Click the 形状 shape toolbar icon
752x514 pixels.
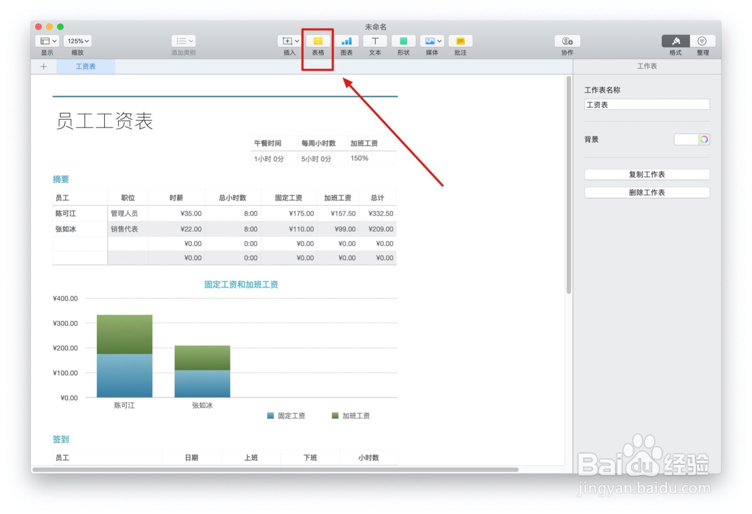click(403, 41)
